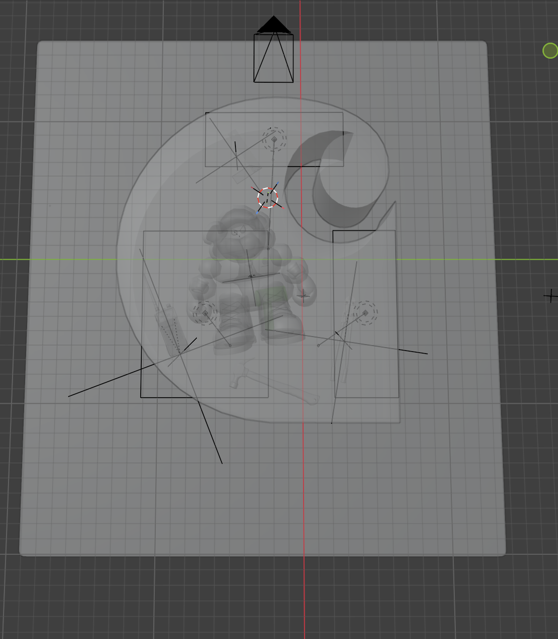Select the black cross empty right of the plane
Viewport: 558px width, 639px height.
(x=550, y=296)
